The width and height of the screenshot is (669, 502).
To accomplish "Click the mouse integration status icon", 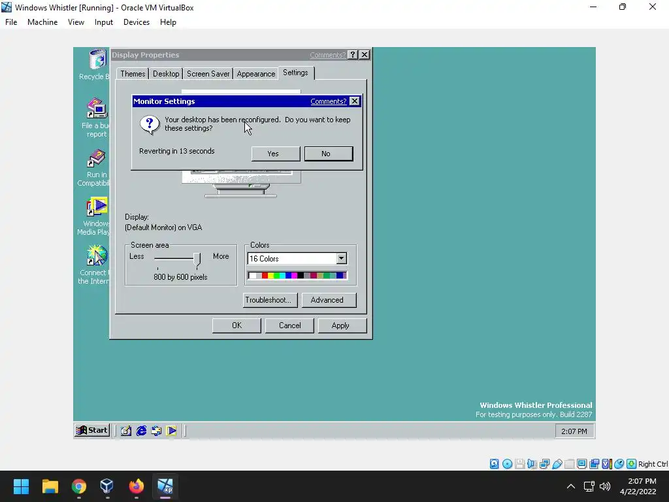I will [x=619, y=464].
